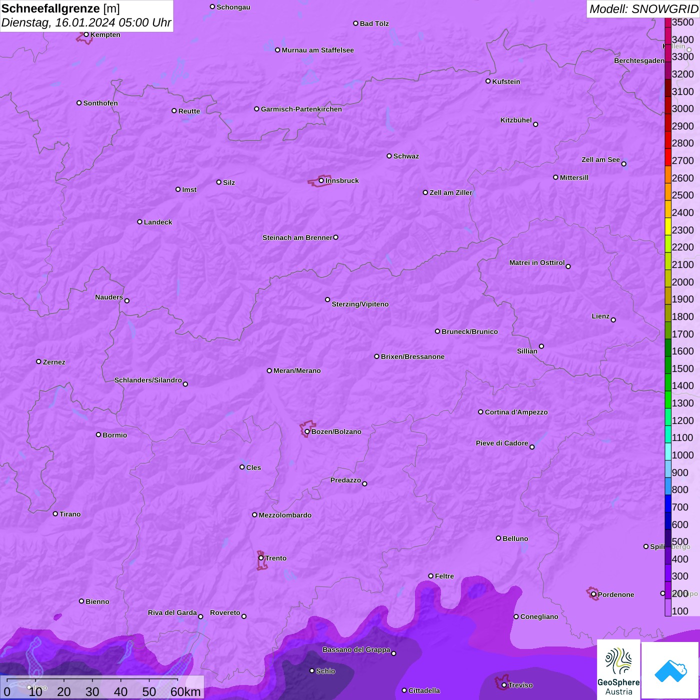Click the Innsbruck city label

(342, 180)
